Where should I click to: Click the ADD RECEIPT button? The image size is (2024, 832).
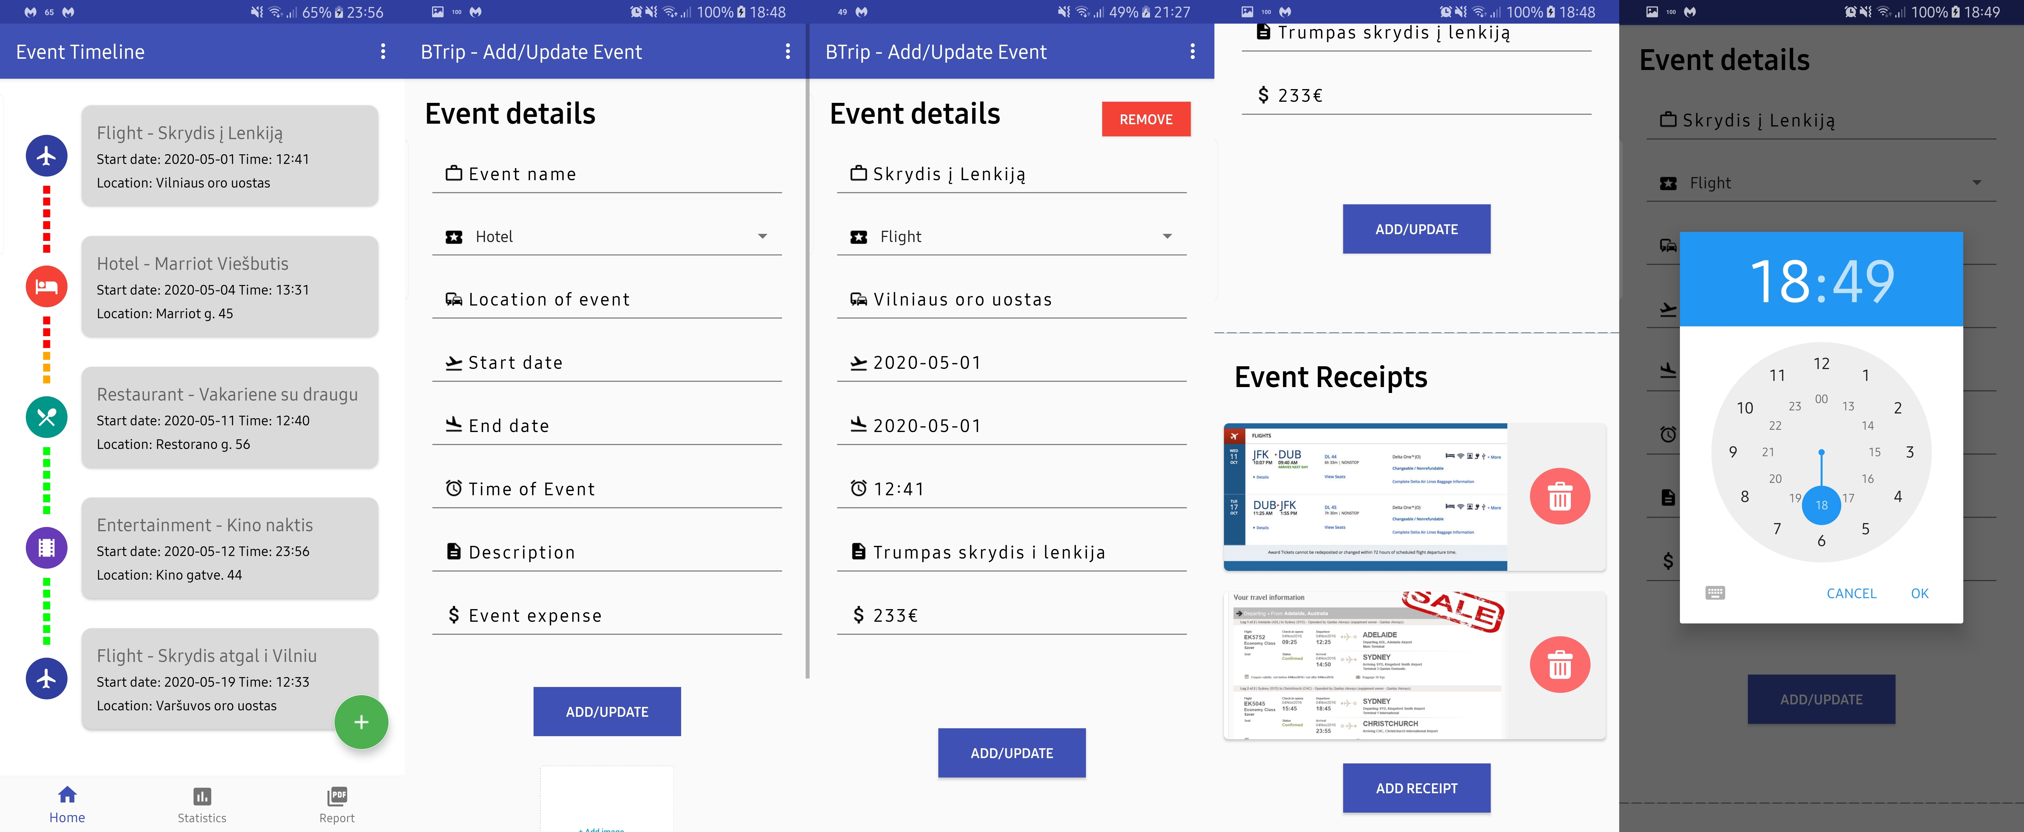[1416, 788]
